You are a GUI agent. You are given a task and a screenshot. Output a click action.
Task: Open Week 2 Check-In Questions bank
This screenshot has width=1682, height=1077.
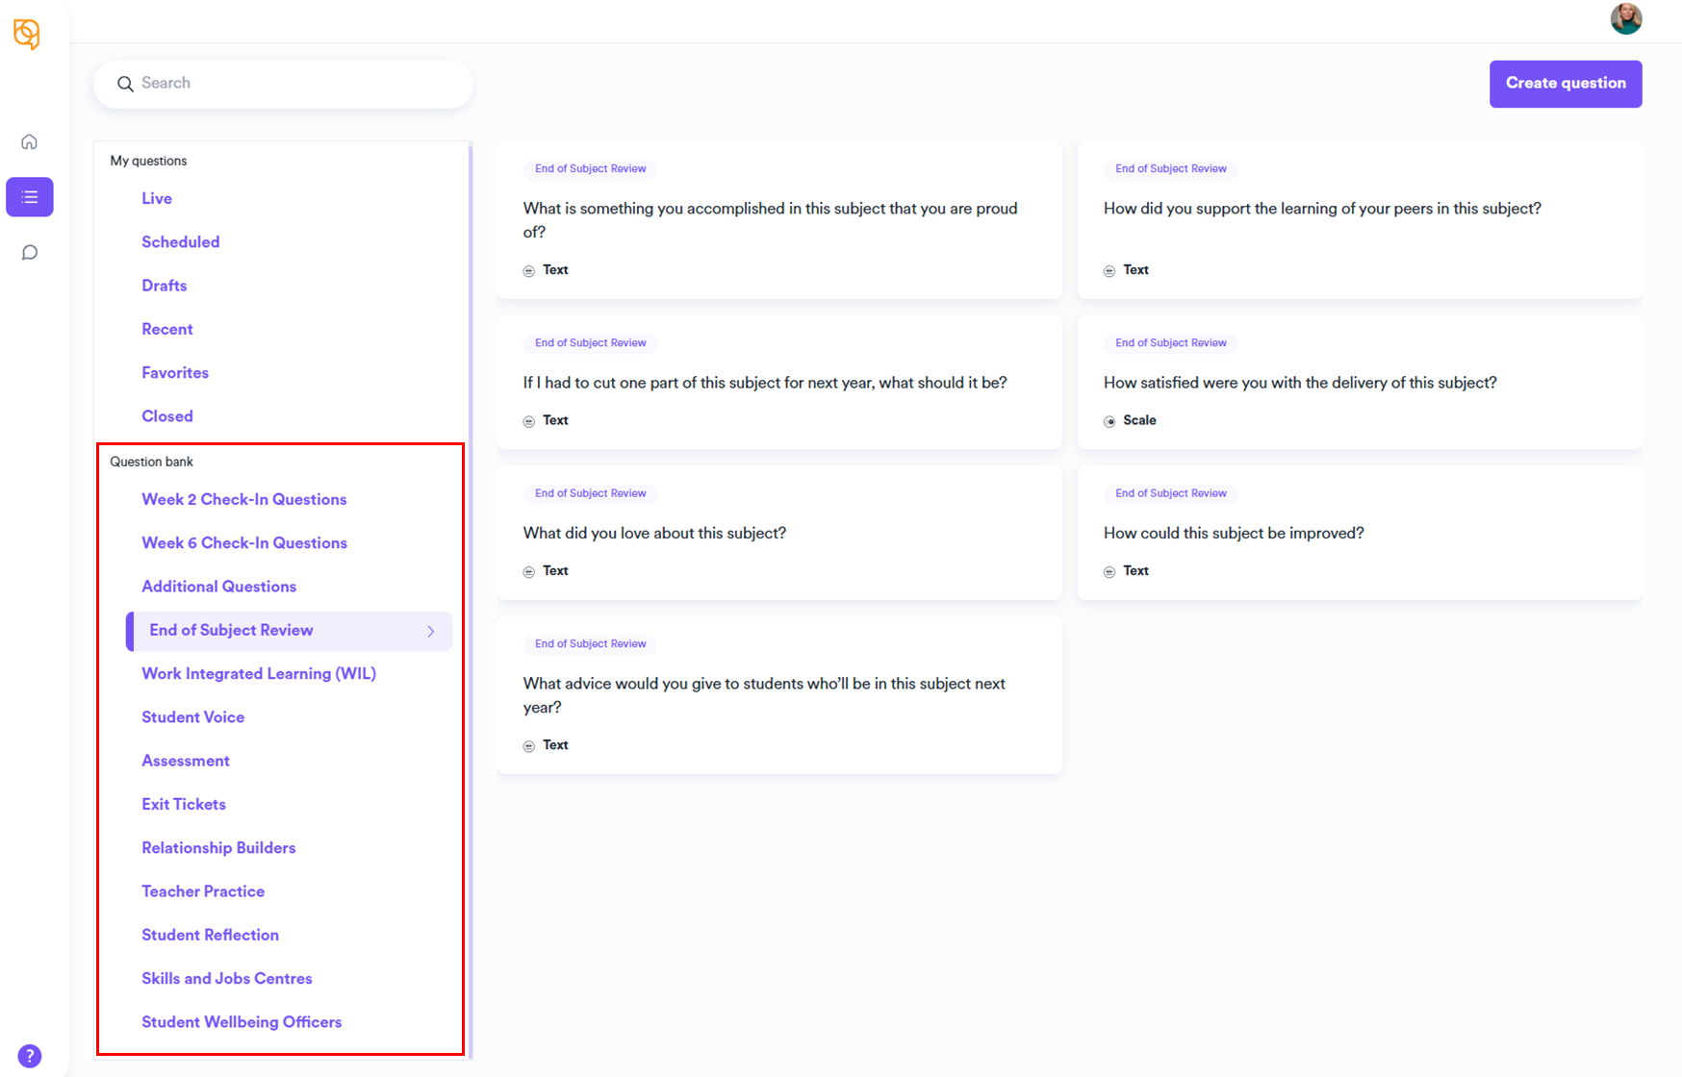pos(243,499)
